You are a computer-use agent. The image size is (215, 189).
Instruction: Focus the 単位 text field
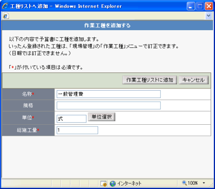click(x=71, y=119)
